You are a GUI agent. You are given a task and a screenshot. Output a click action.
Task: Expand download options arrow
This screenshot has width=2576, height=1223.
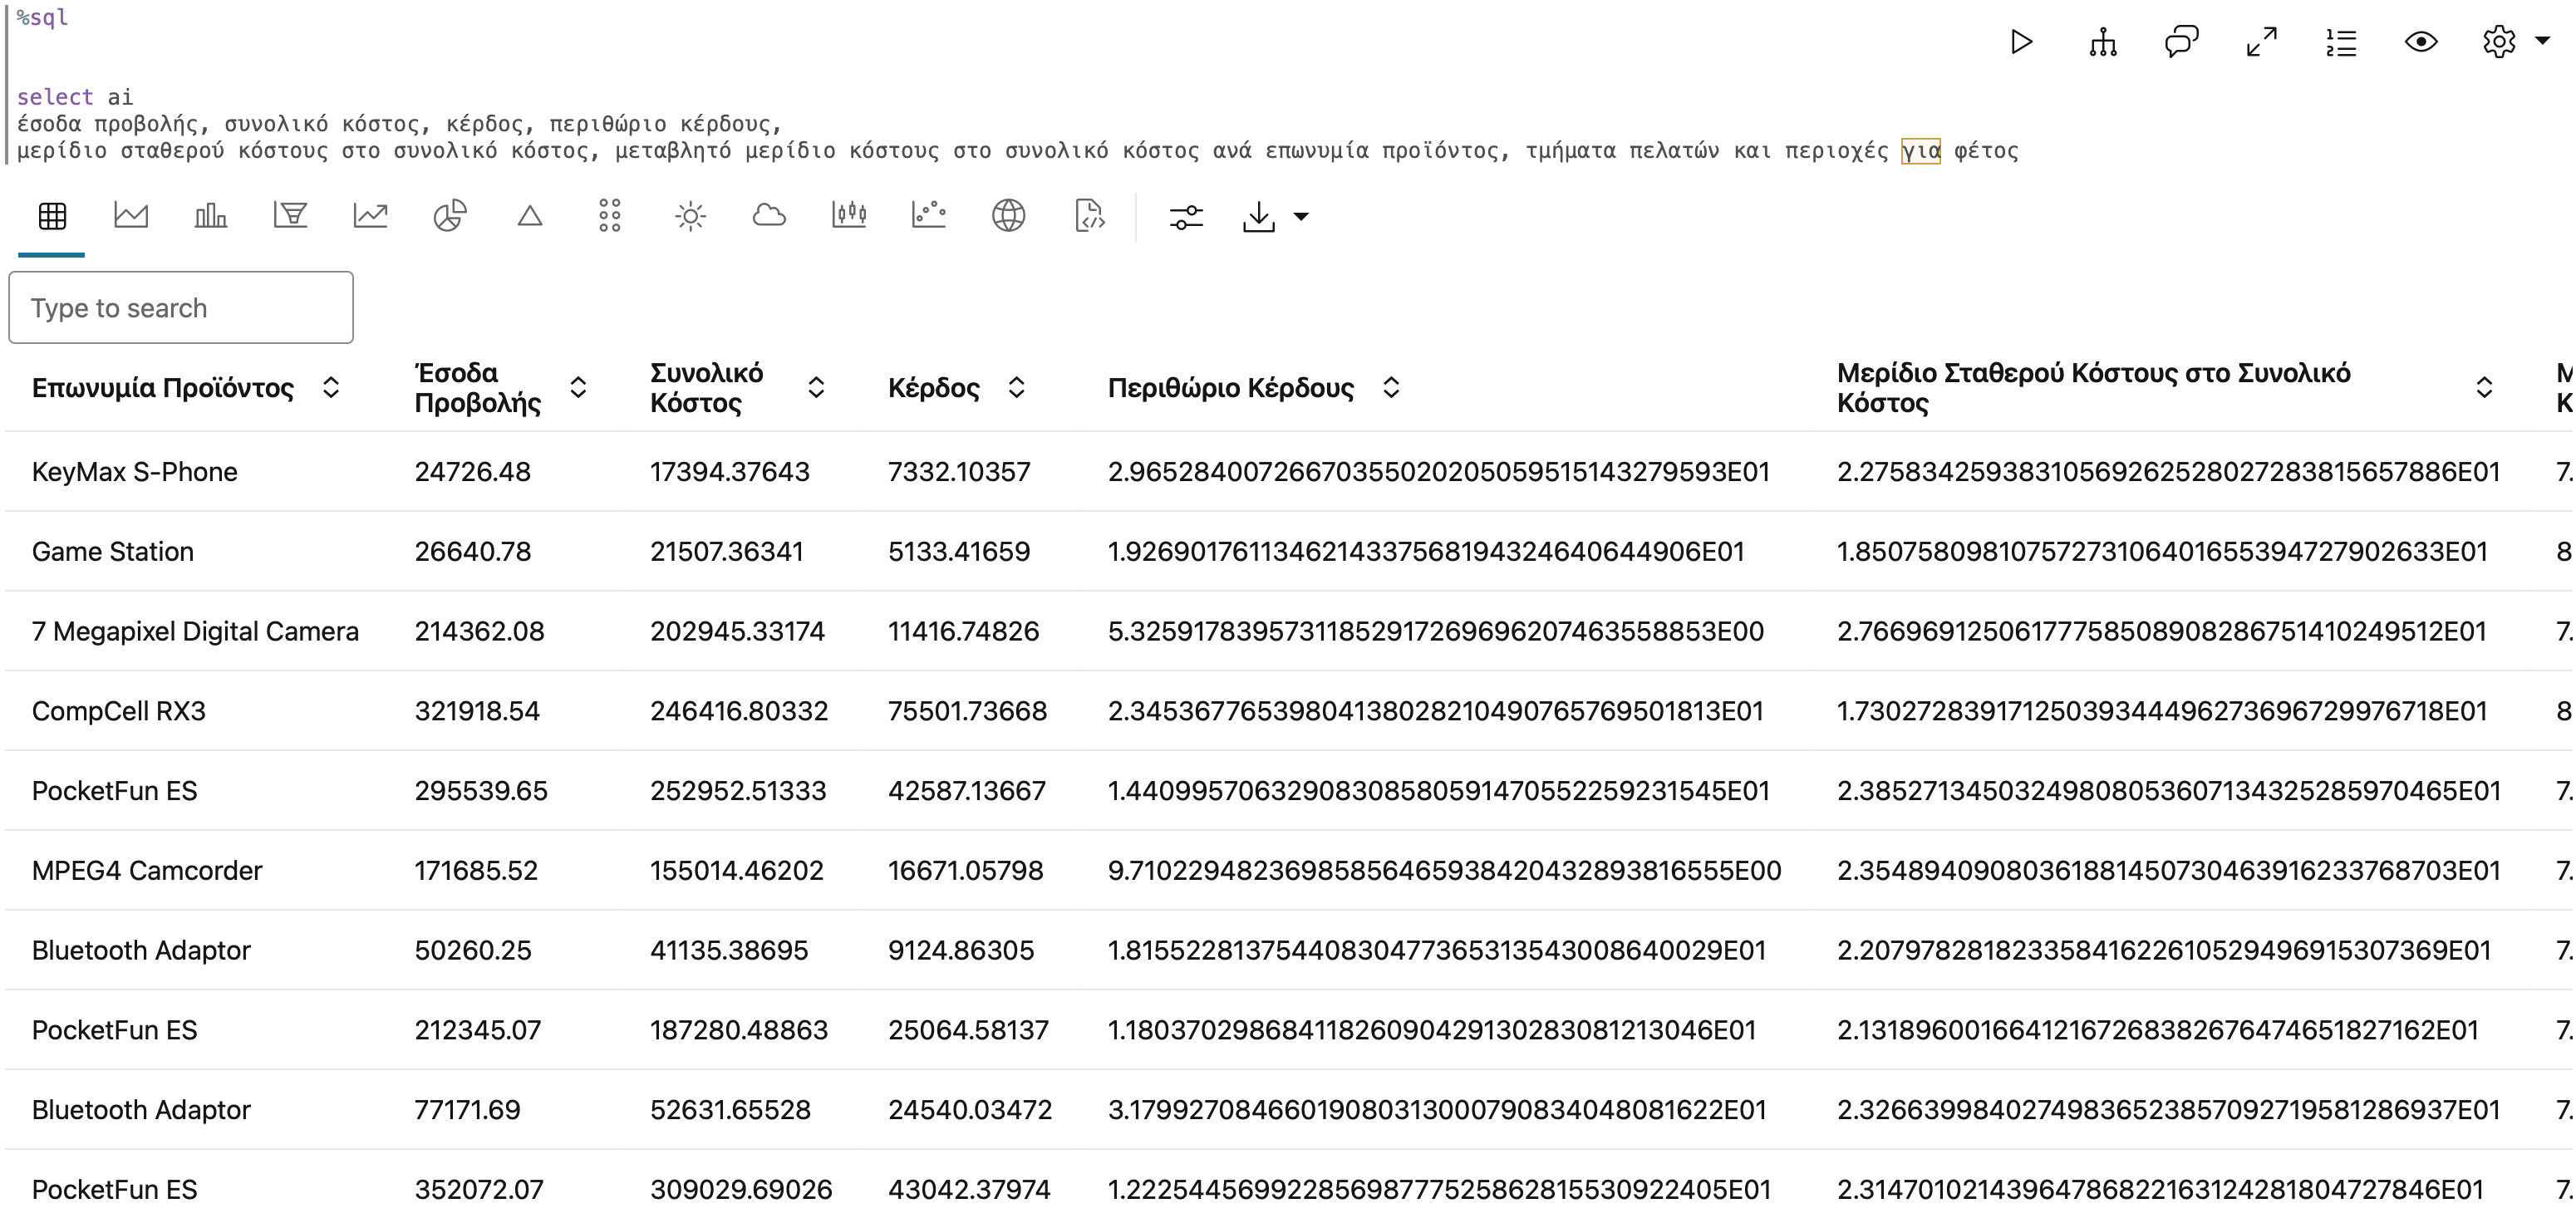point(1301,217)
